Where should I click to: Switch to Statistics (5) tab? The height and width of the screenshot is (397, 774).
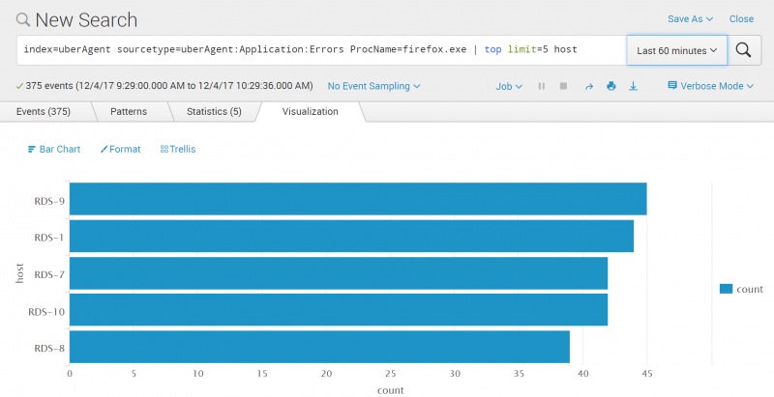[214, 112]
